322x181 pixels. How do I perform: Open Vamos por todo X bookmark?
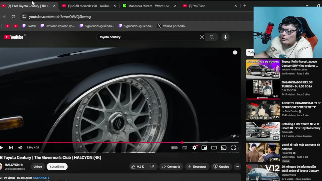[172, 26]
